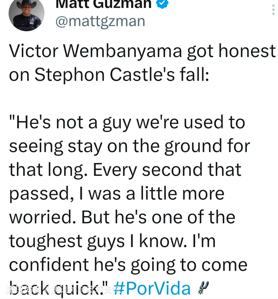Click the line "He's not a guy we're used to"
This screenshot has width=278, height=299.
coord(127,122)
